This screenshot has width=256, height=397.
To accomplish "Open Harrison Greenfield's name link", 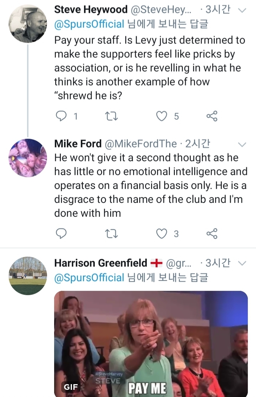I will (100, 263).
